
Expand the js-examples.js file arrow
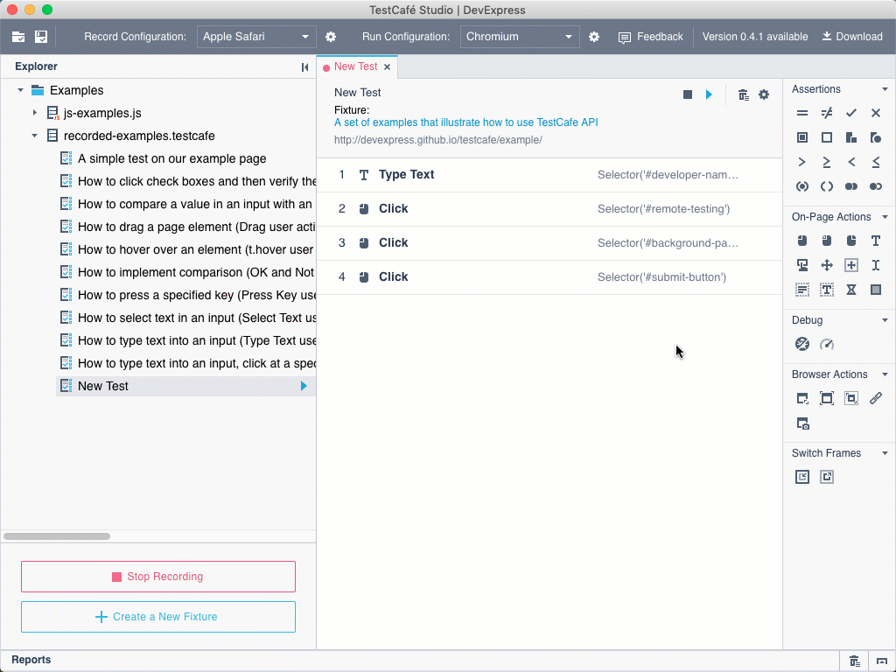[35, 113]
